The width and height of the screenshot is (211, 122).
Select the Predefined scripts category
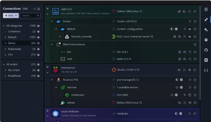click(14, 76)
